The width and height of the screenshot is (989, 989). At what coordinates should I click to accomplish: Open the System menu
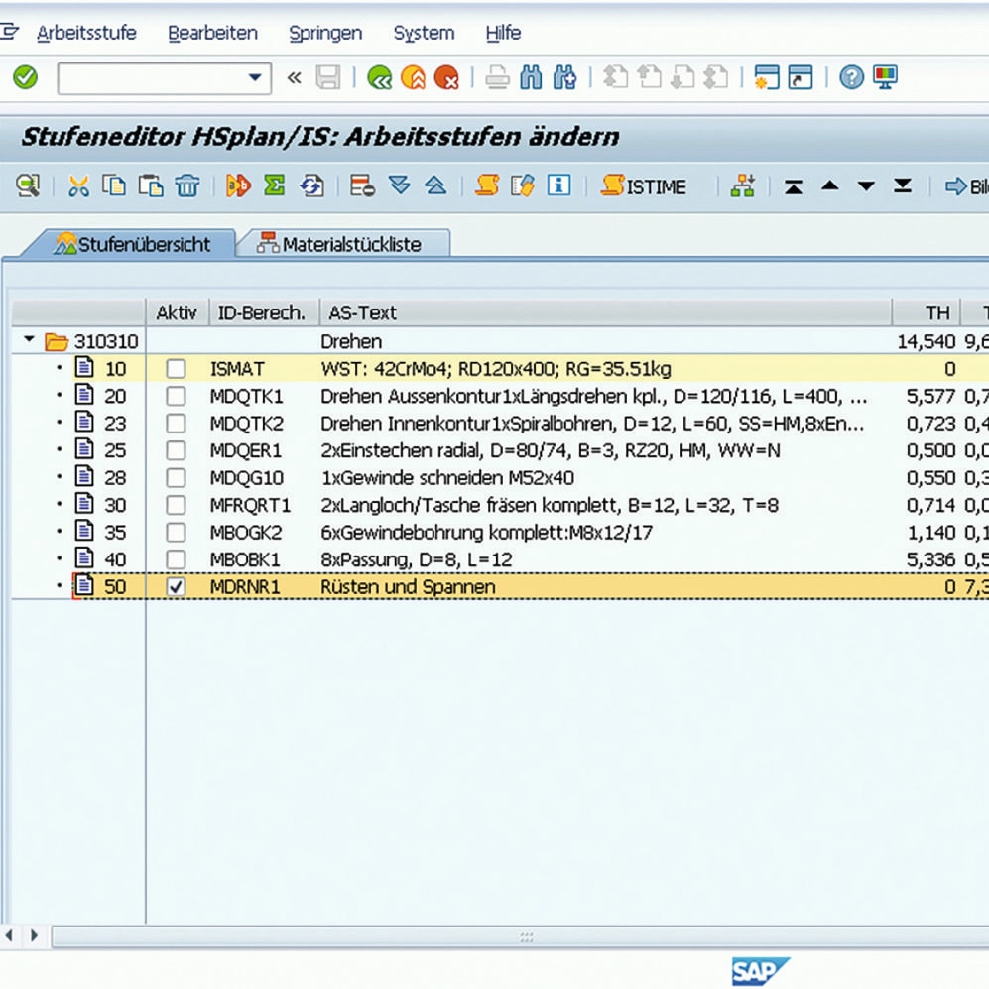424,34
